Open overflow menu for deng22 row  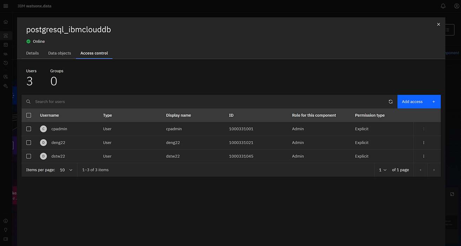424,143
